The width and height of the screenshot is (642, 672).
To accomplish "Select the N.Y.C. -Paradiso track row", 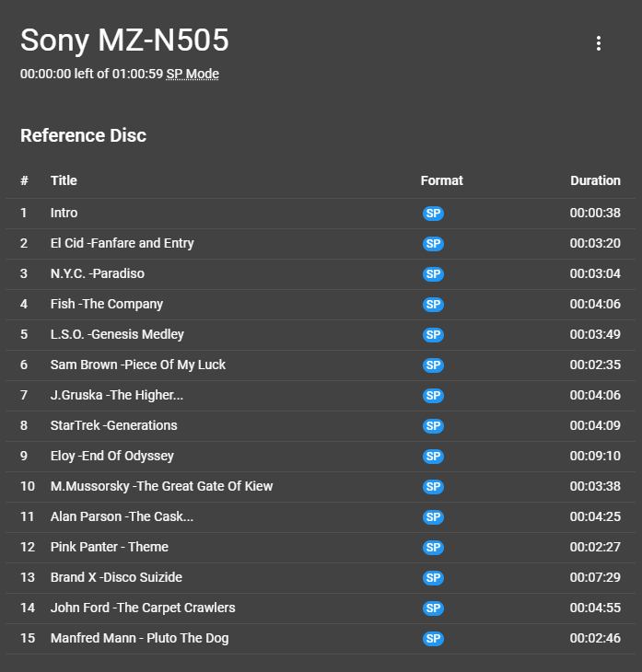I will pos(98,273).
